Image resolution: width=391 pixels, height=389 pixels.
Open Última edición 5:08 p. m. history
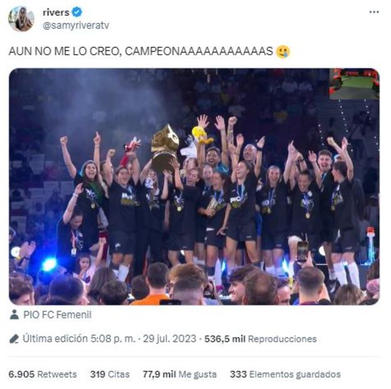[79, 339]
